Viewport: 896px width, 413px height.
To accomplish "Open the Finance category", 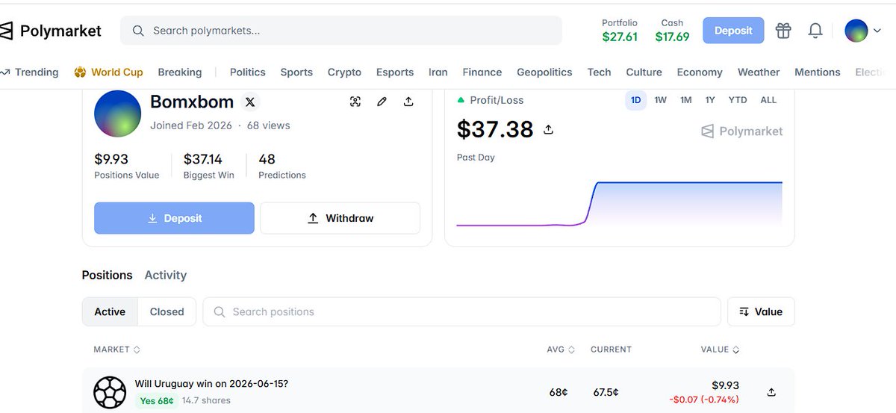I will pos(482,72).
